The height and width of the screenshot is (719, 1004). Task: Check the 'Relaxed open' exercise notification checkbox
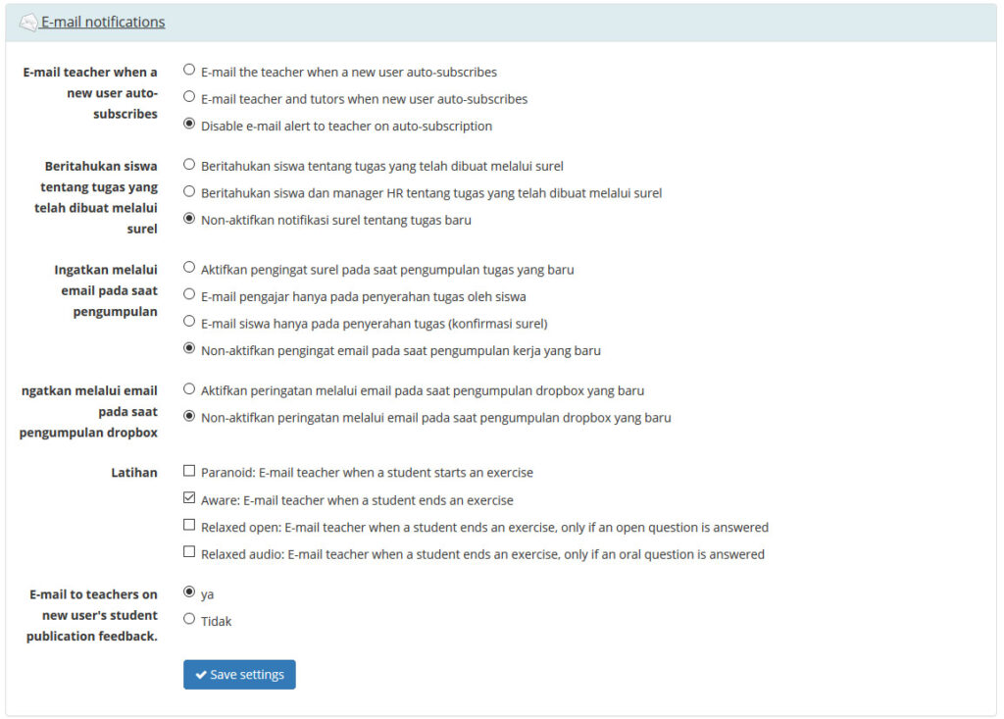tap(186, 524)
